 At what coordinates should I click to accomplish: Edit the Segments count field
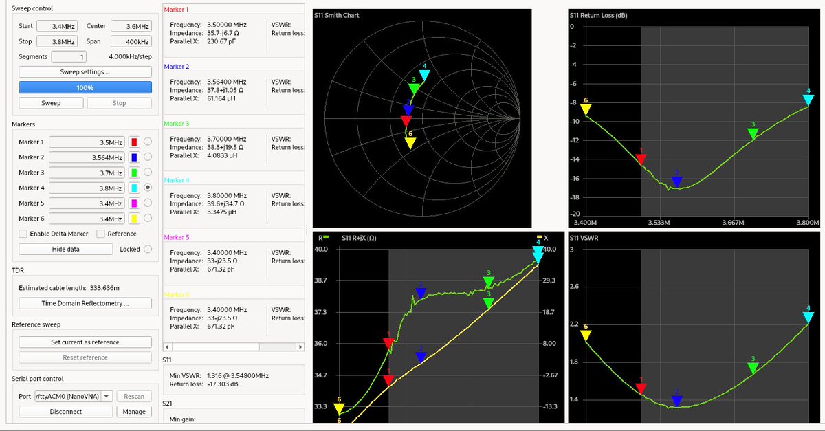[x=69, y=57]
